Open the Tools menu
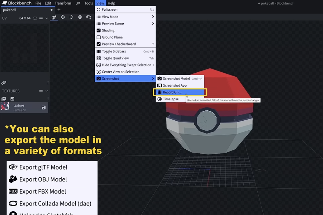This screenshot has width=323, height=215. [88, 3]
